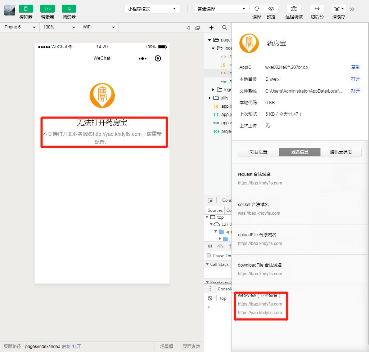Open the app.wxss file
This screenshot has width=369, height=352.
[x=222, y=122]
